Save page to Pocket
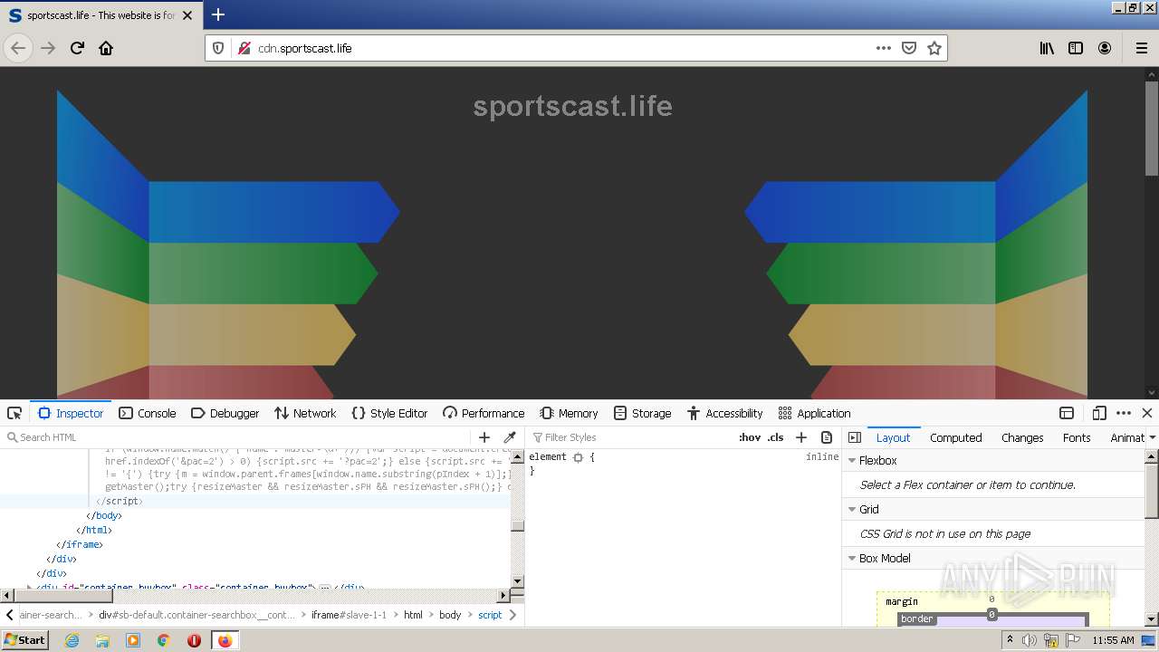This screenshot has width=1159, height=652. coord(909,48)
